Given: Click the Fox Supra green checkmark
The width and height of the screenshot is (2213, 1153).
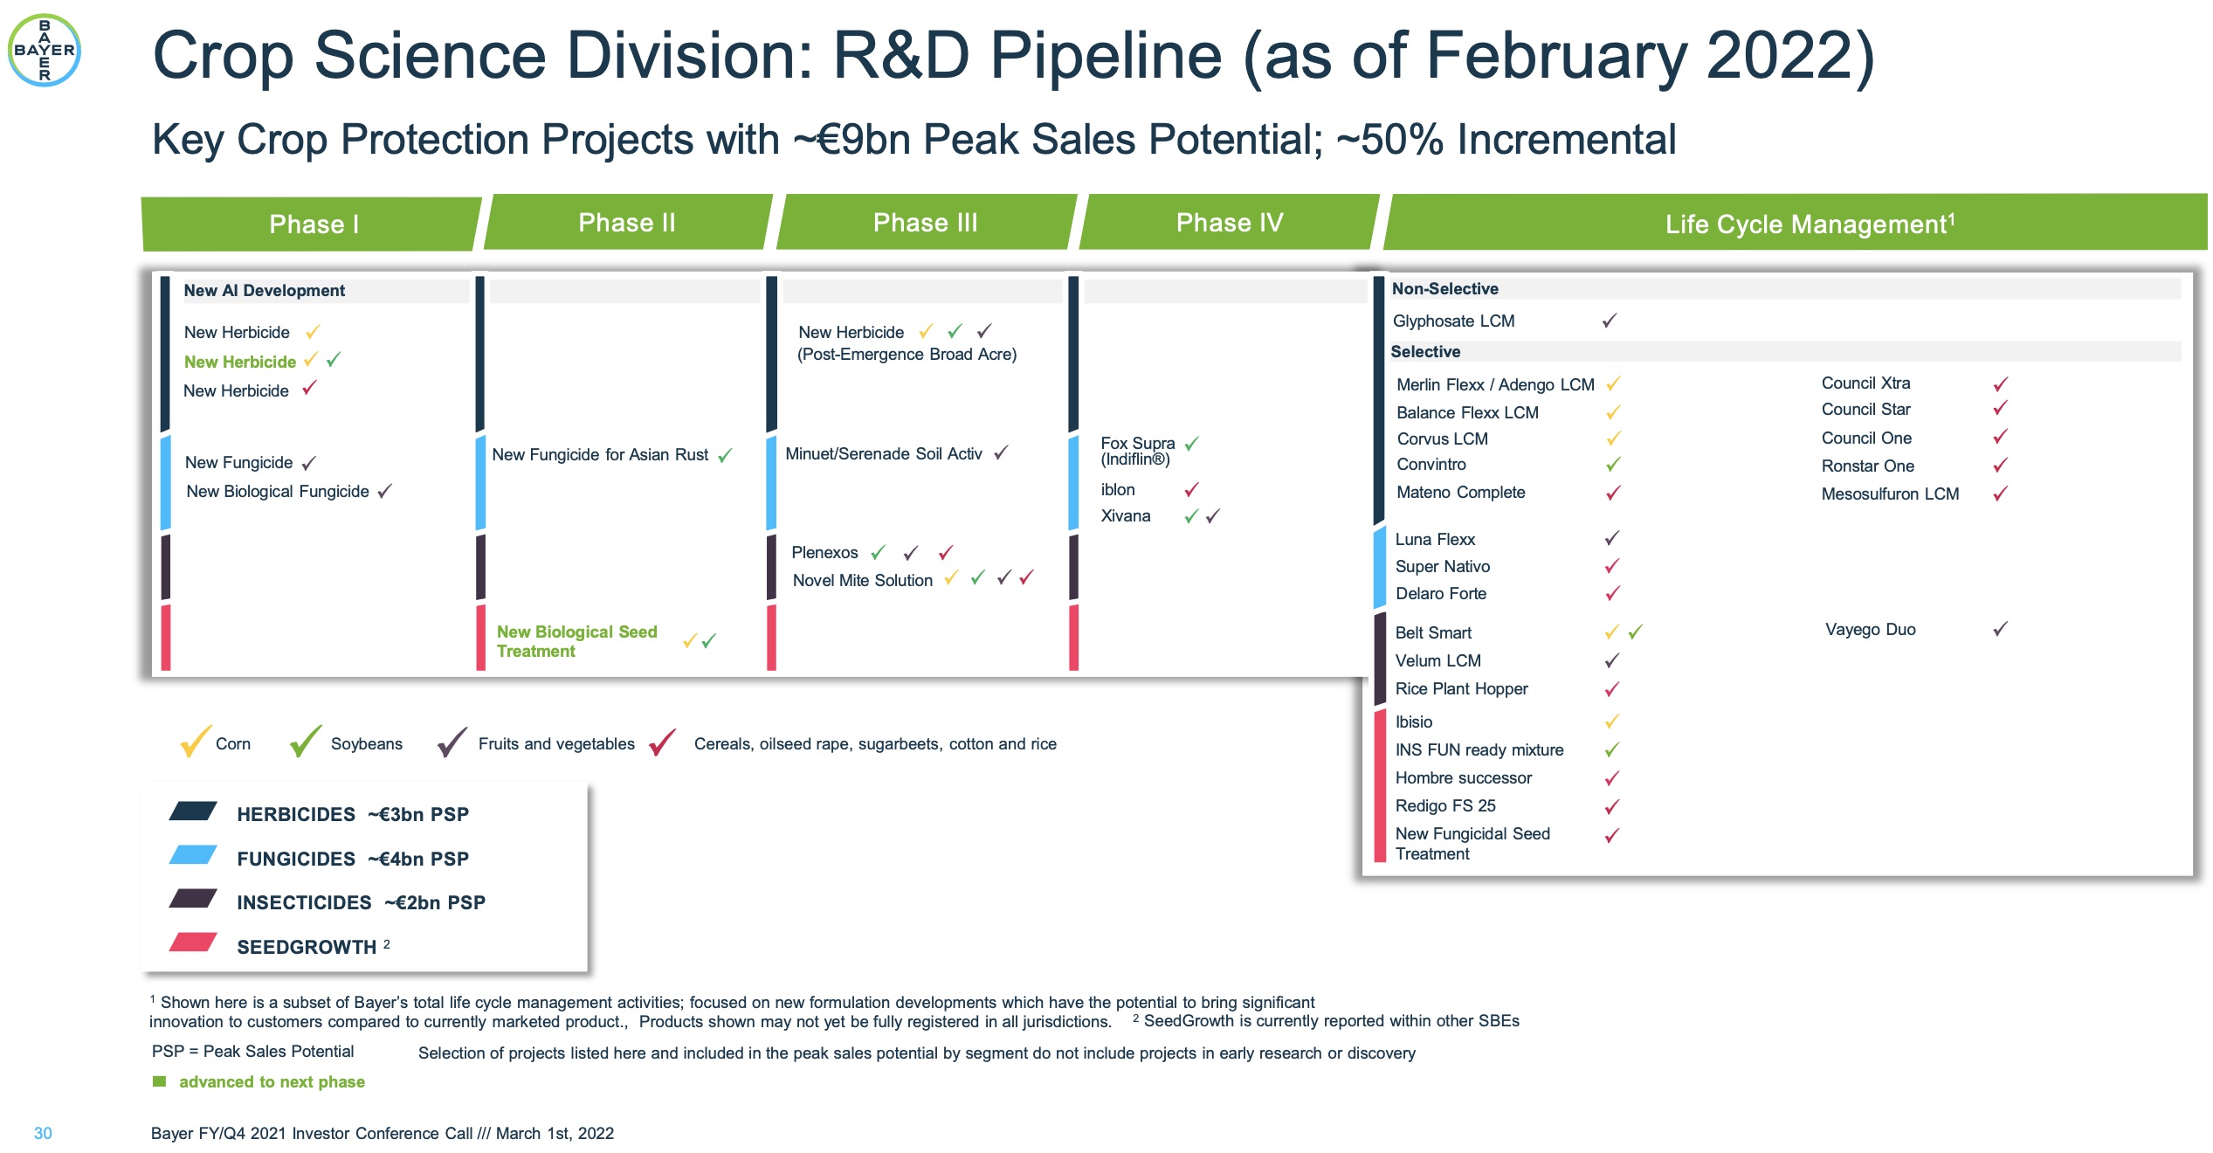Looking at the screenshot, I should click(x=1191, y=444).
